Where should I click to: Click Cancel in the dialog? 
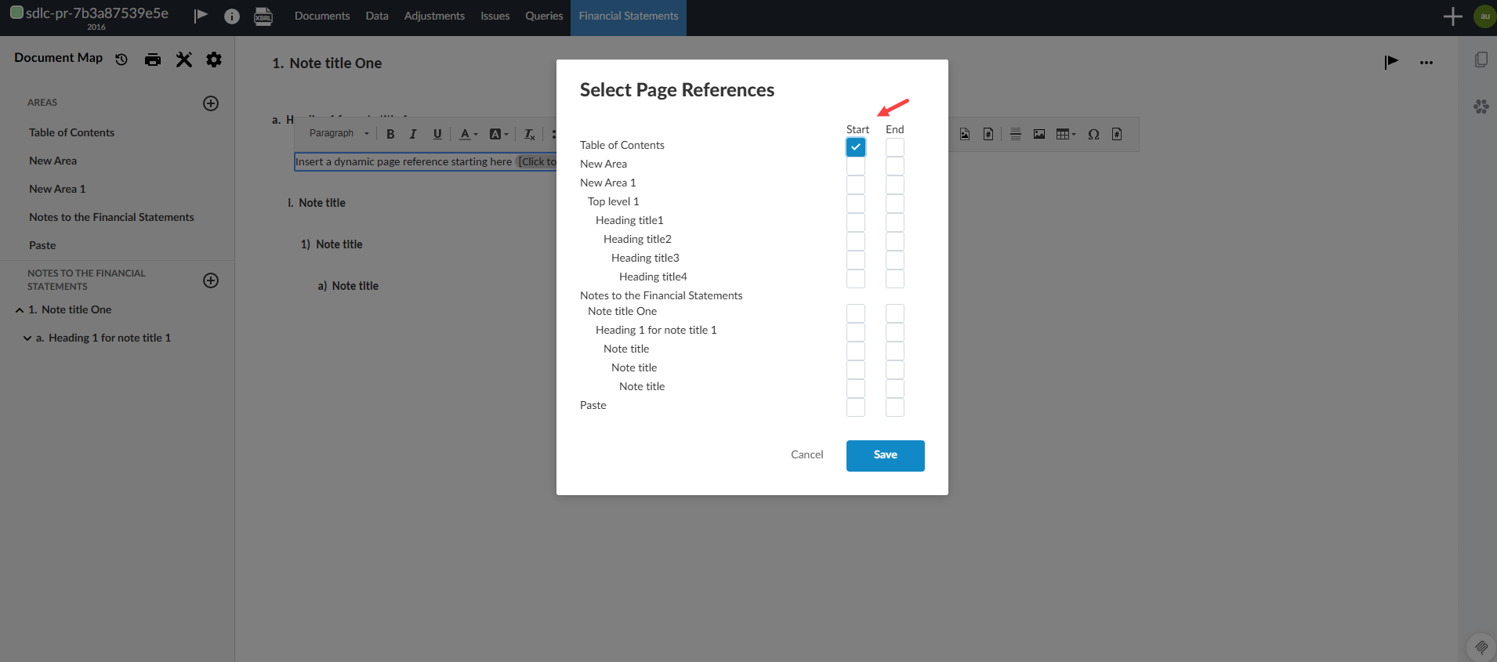tap(807, 454)
